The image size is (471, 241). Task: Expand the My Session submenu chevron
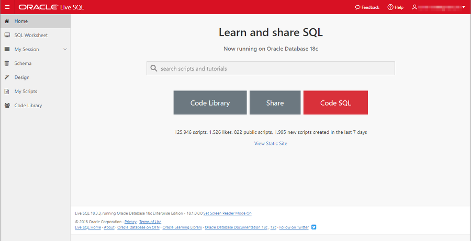pos(65,49)
